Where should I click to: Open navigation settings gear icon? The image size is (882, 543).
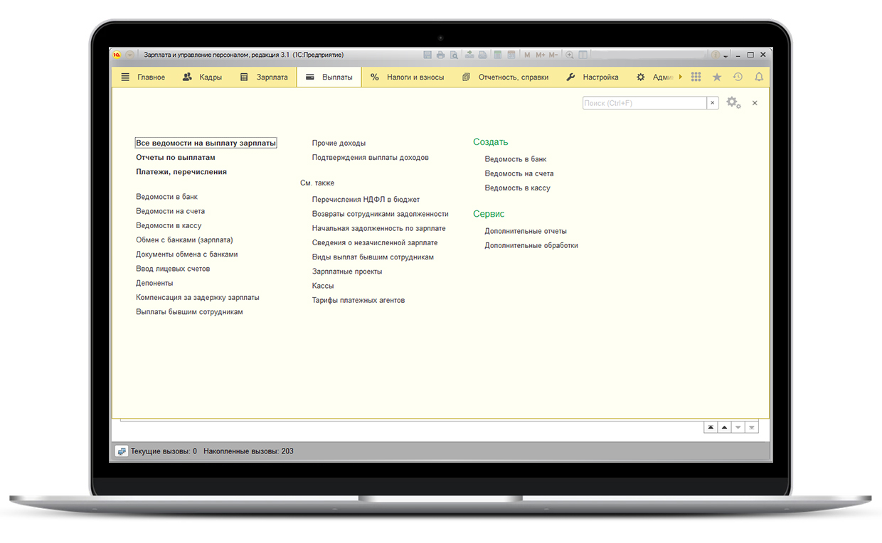(733, 103)
